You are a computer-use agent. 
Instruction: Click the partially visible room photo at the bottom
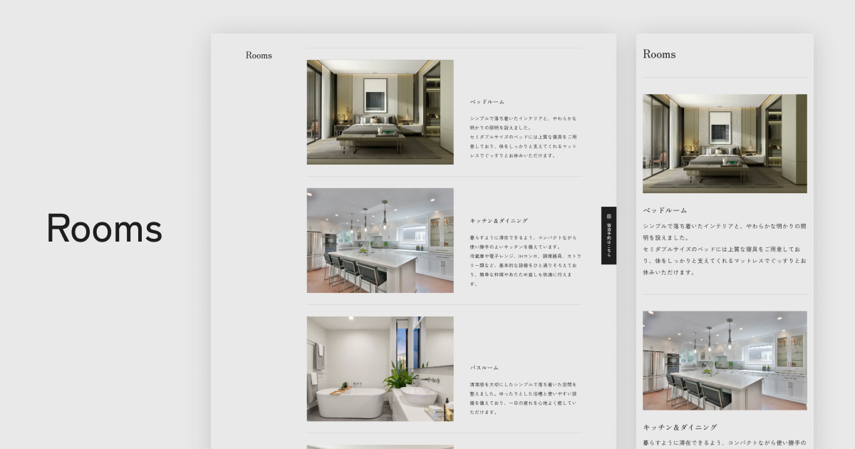[380, 445]
